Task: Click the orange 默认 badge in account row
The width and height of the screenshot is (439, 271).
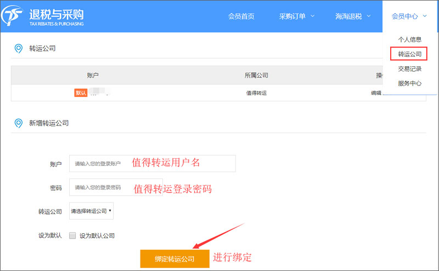Action: click(x=81, y=93)
